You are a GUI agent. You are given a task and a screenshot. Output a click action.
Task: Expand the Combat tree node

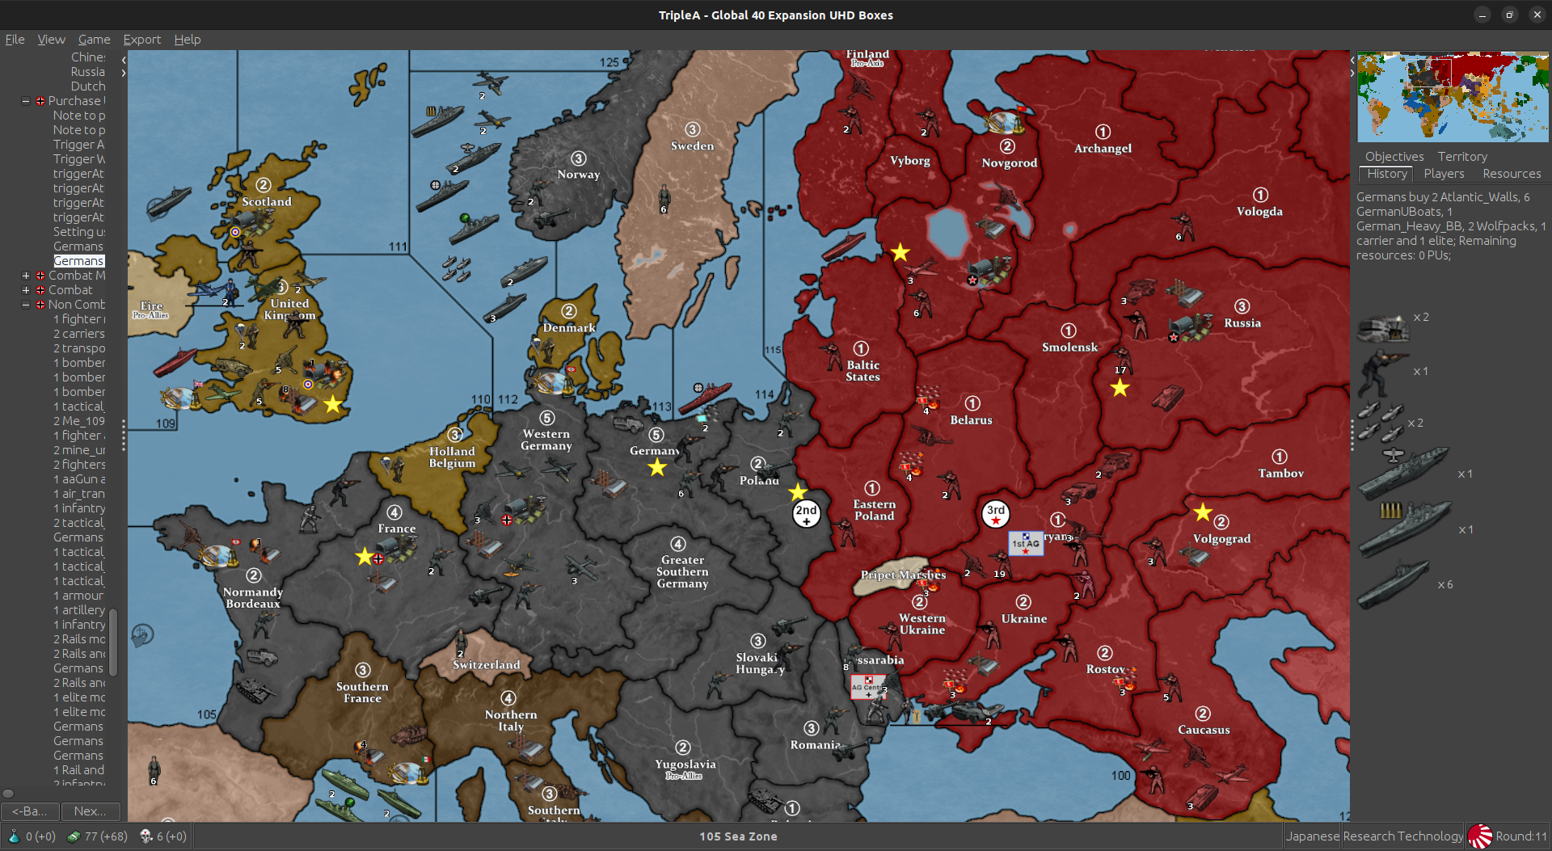pos(26,290)
